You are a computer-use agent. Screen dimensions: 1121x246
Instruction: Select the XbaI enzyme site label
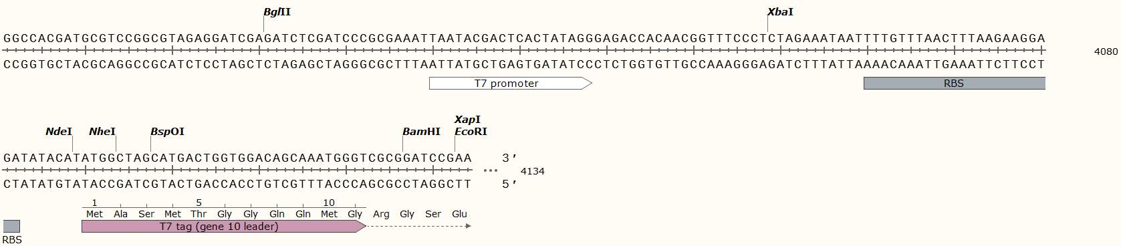point(780,12)
